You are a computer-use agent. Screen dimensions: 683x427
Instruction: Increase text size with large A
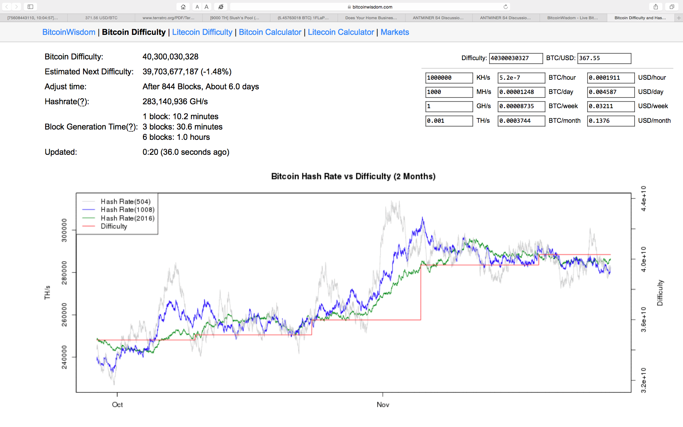click(x=206, y=7)
